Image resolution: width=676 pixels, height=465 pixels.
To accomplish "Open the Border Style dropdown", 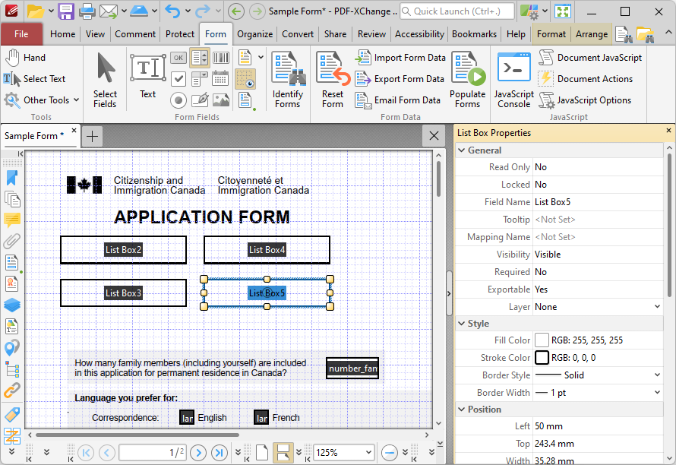I will (657, 375).
